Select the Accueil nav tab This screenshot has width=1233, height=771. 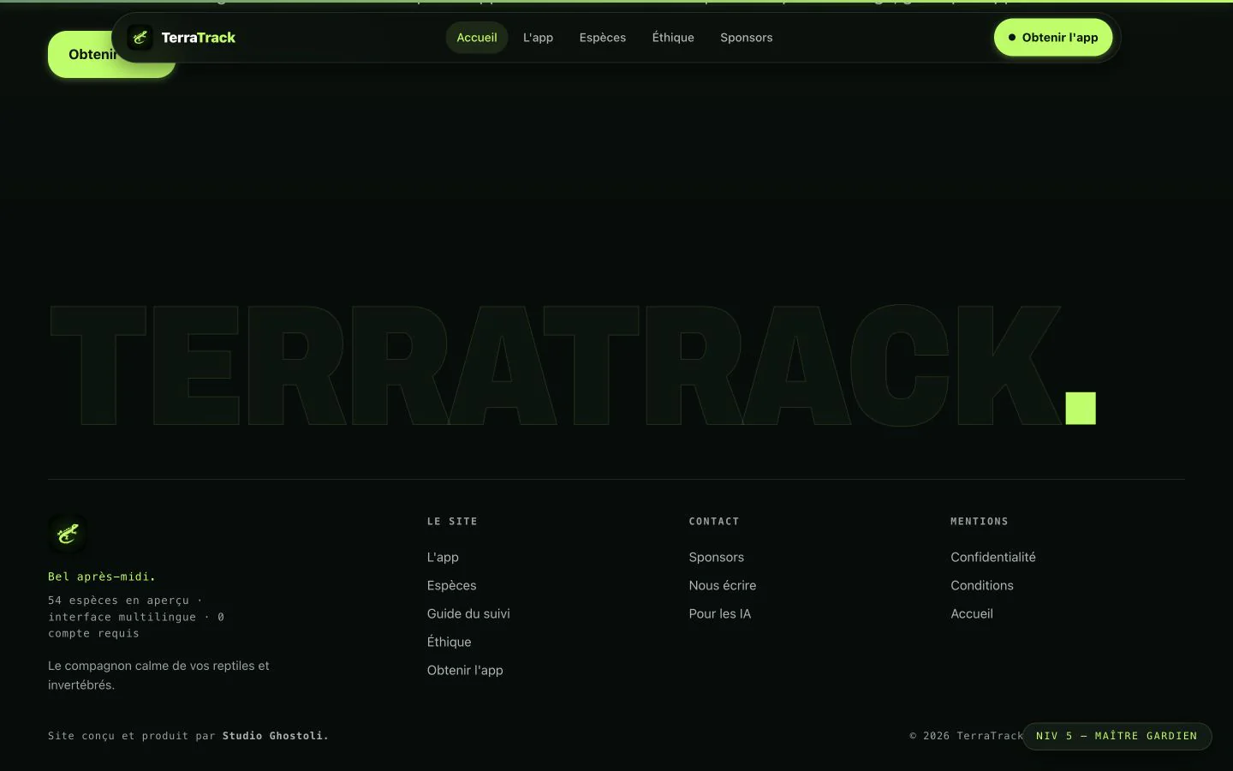click(x=477, y=38)
